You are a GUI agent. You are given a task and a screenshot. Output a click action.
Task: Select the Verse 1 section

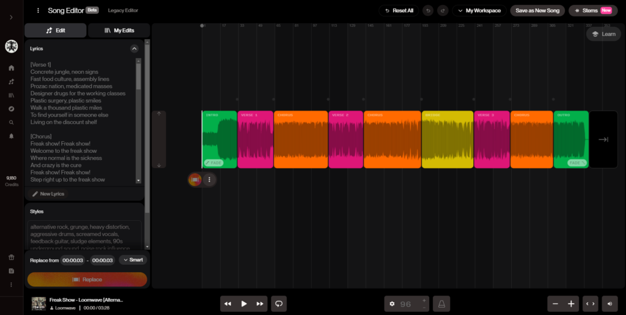[x=256, y=139]
